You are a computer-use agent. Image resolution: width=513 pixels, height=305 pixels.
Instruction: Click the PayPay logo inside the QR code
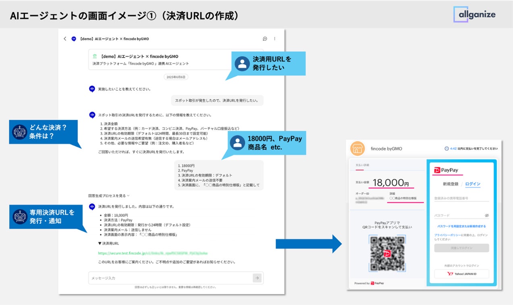tap(387, 254)
